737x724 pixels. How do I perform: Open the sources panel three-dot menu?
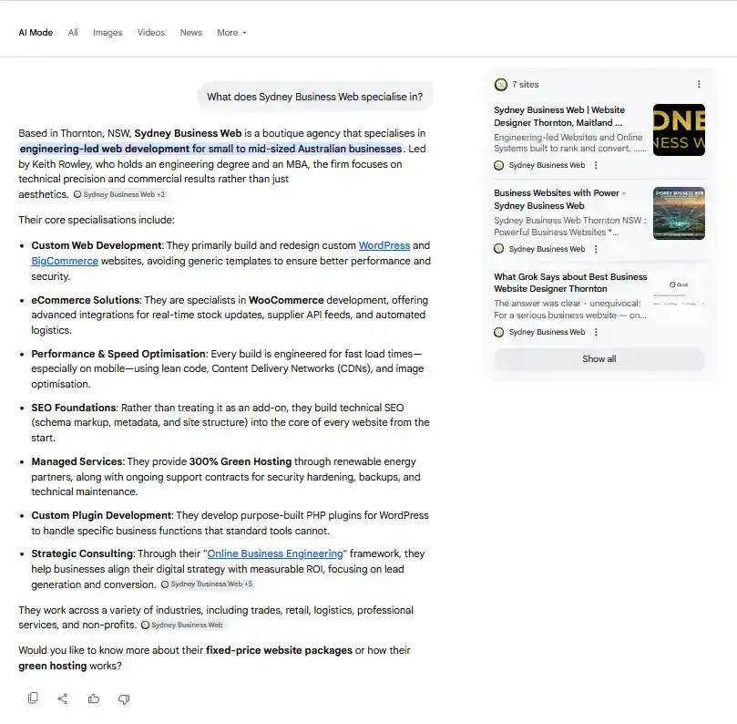pos(699,84)
